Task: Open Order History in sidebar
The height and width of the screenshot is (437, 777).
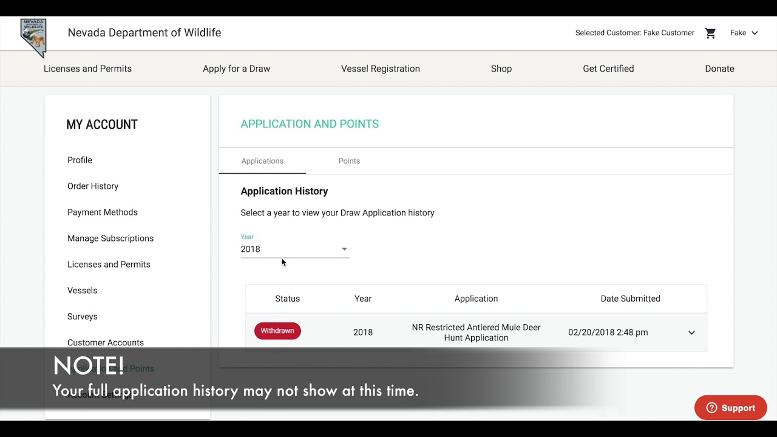Action: [93, 186]
